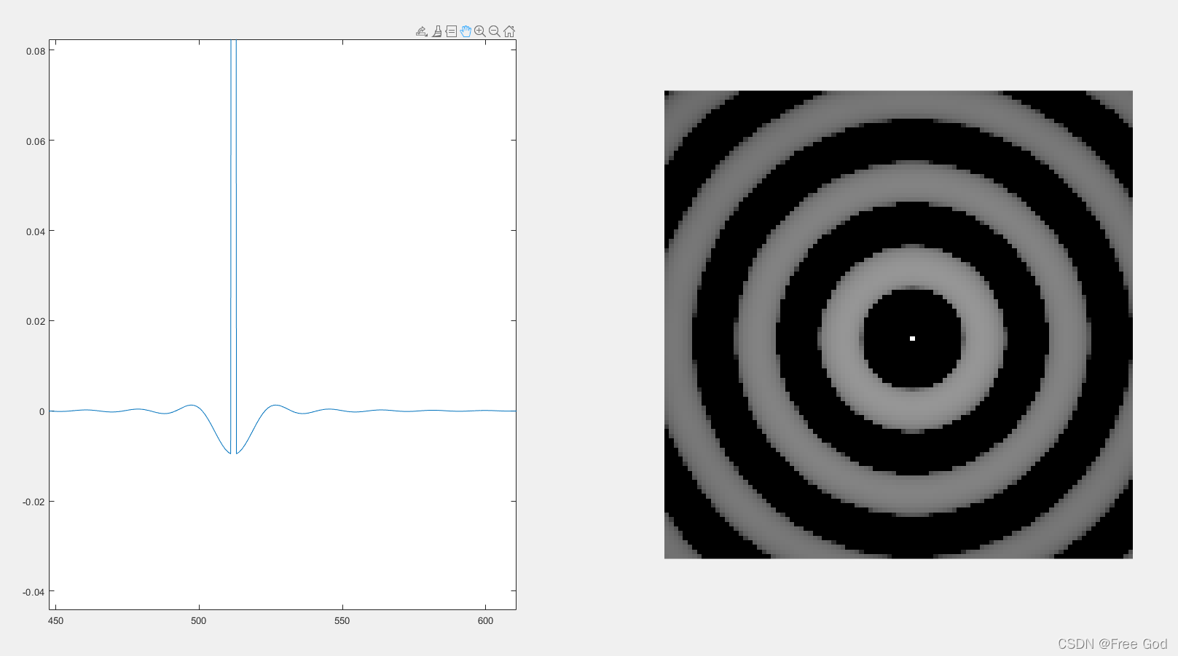The width and height of the screenshot is (1178, 656).
Task: Click the y-axis tick label -0.04
Action: (x=34, y=592)
